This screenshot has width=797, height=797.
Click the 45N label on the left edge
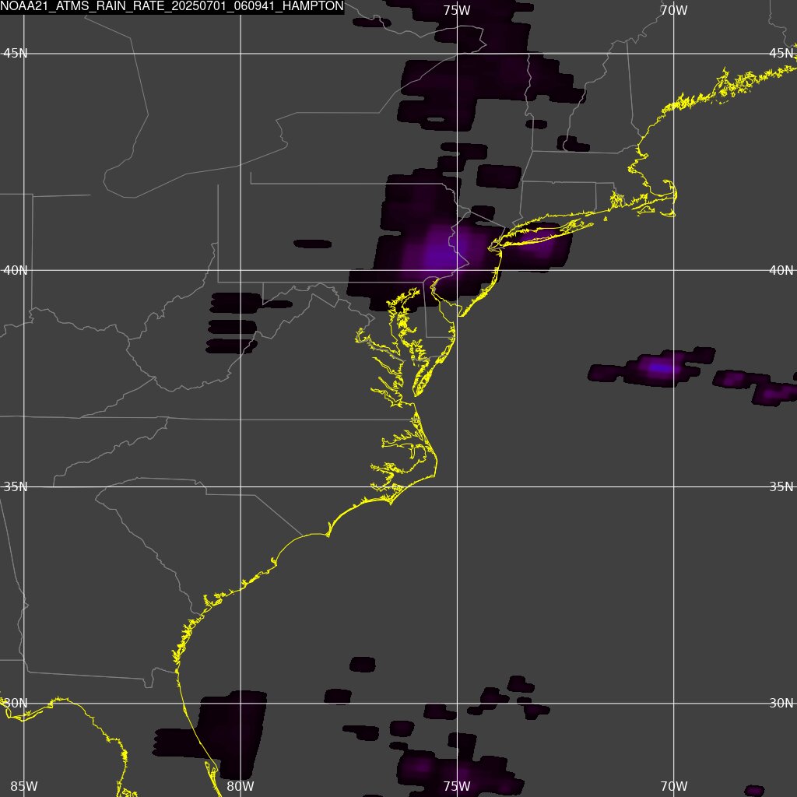click(x=16, y=54)
